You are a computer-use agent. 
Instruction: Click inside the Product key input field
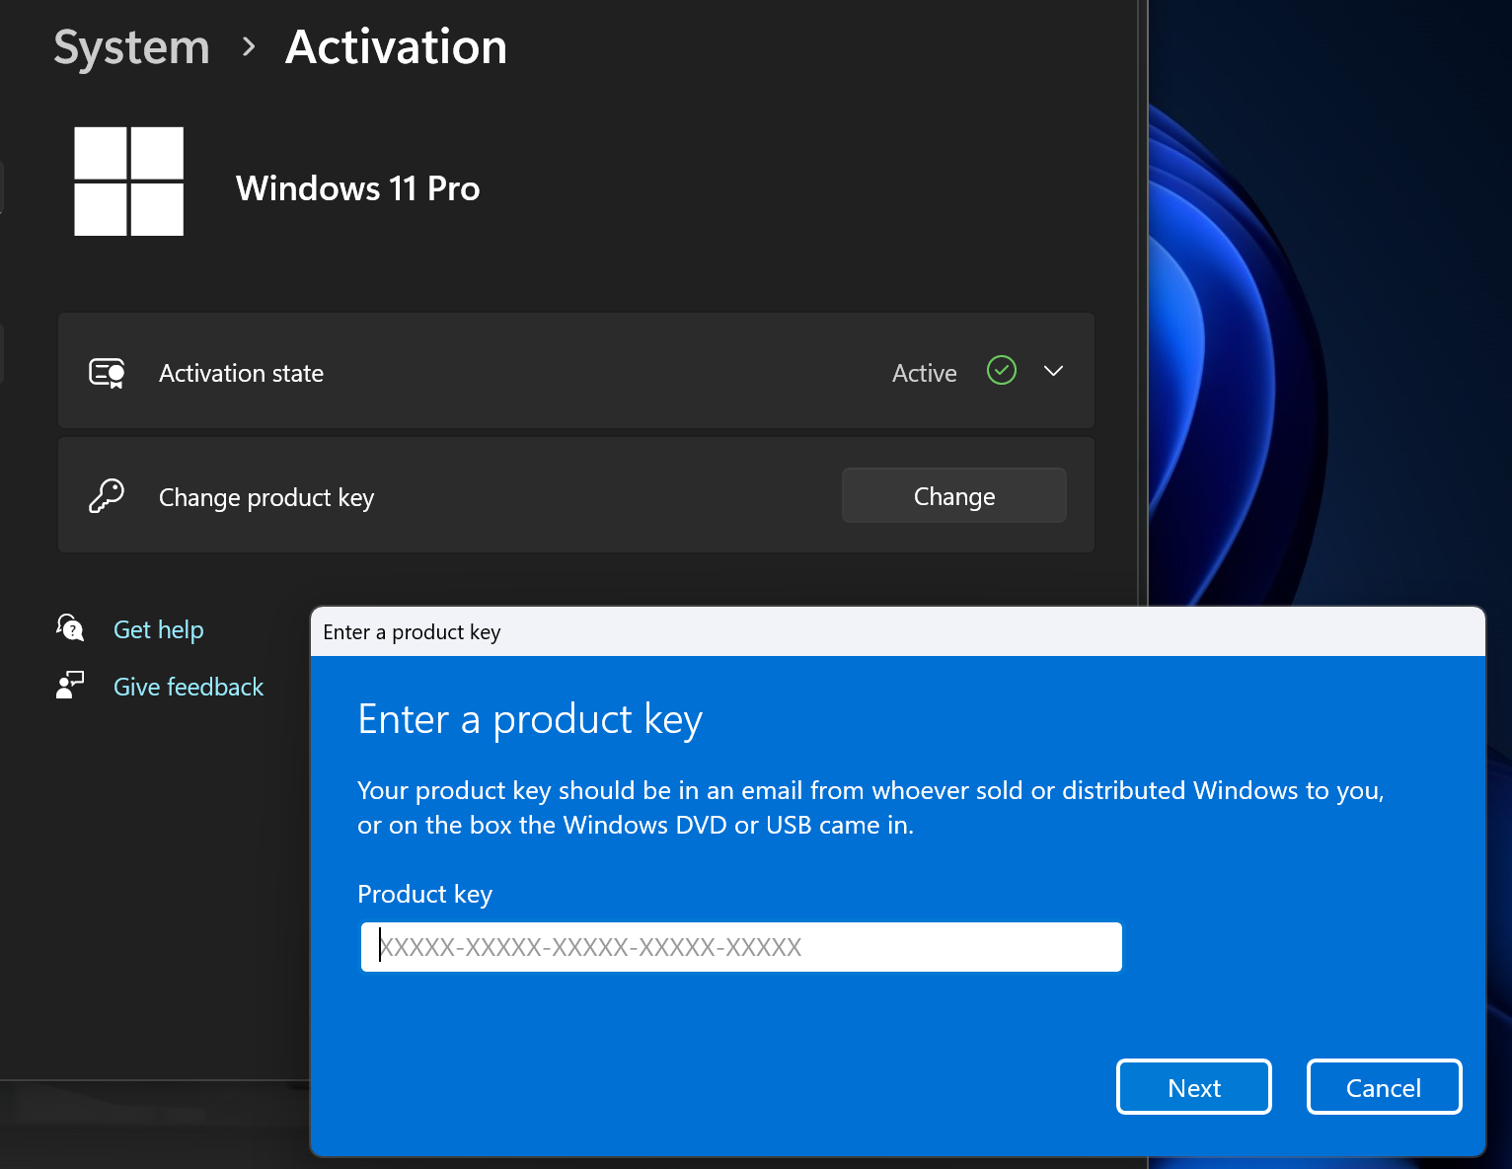[740, 946]
